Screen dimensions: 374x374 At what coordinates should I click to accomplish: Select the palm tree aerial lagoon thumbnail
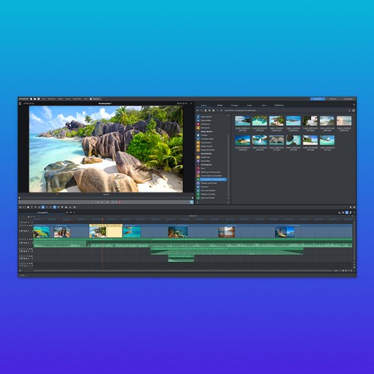[x=260, y=121]
